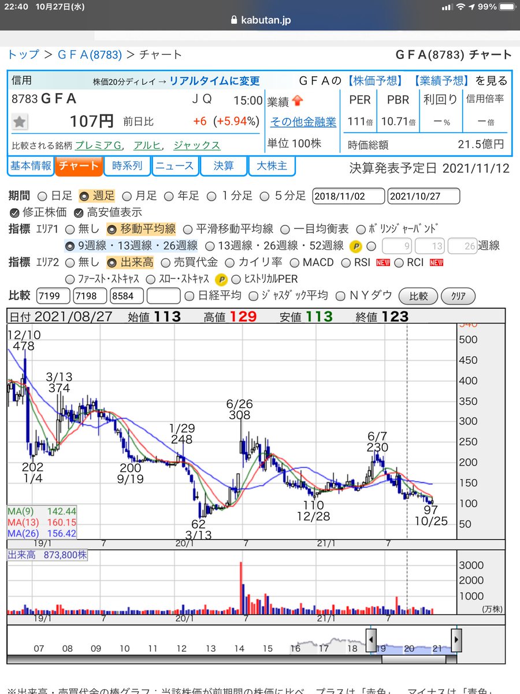Image resolution: width=520 pixels, height=694 pixels.
Task: Open the 株価予想 link
Action: tap(374, 81)
